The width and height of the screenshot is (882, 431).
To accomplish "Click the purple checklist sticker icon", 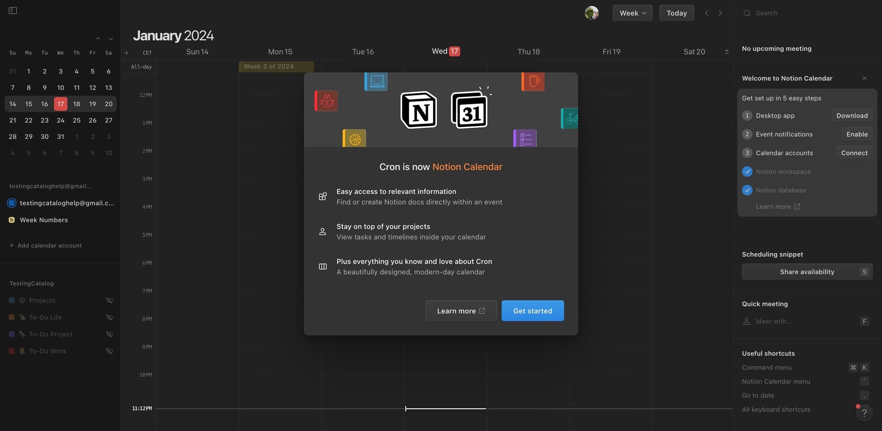I will coord(525,138).
